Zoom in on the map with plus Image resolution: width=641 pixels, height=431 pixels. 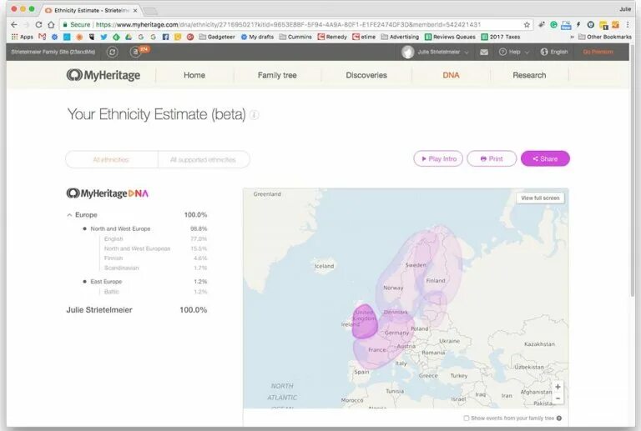pyautogui.click(x=558, y=387)
